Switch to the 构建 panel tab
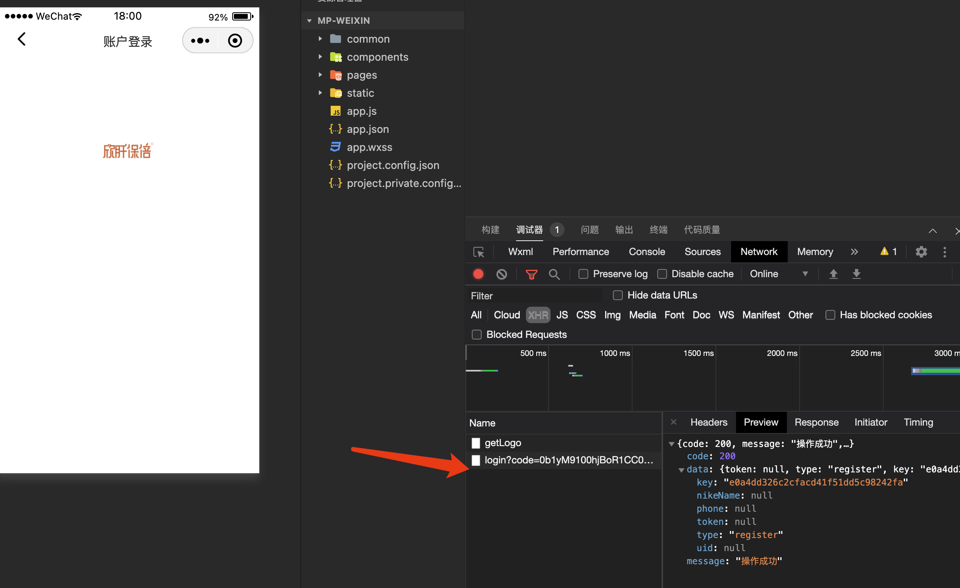960x588 pixels. coord(490,230)
